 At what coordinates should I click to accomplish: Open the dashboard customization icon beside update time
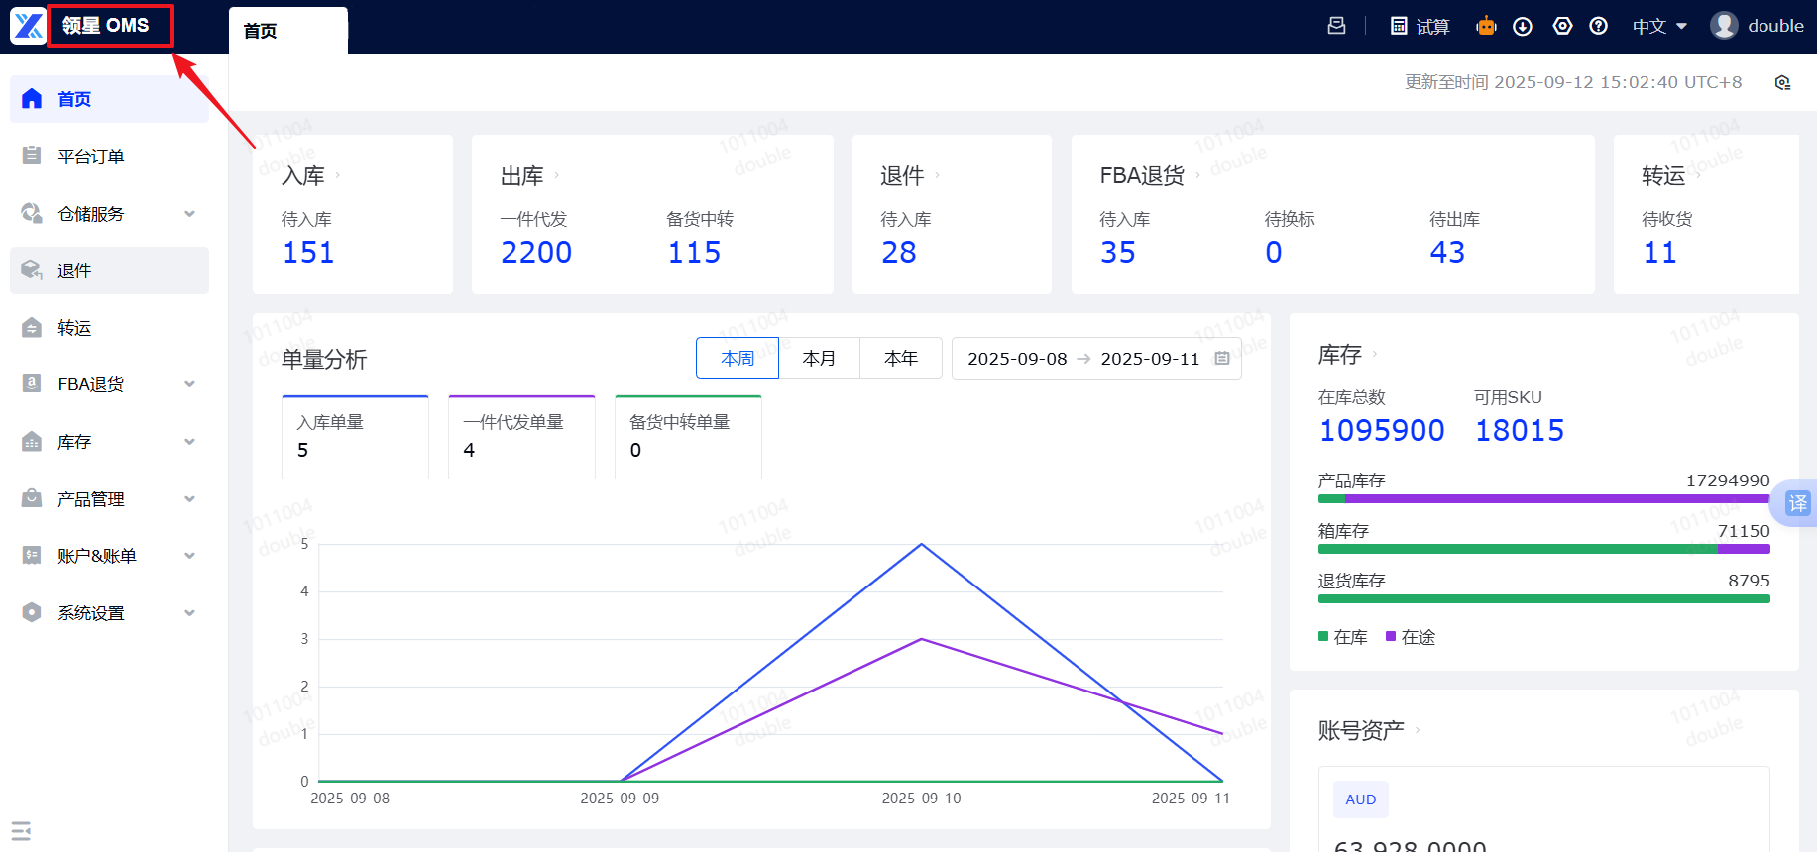pos(1782,82)
